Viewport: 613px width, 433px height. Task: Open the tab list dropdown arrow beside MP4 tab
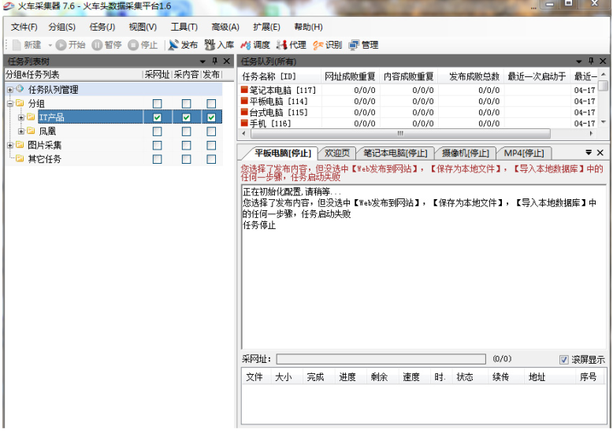tap(588, 153)
